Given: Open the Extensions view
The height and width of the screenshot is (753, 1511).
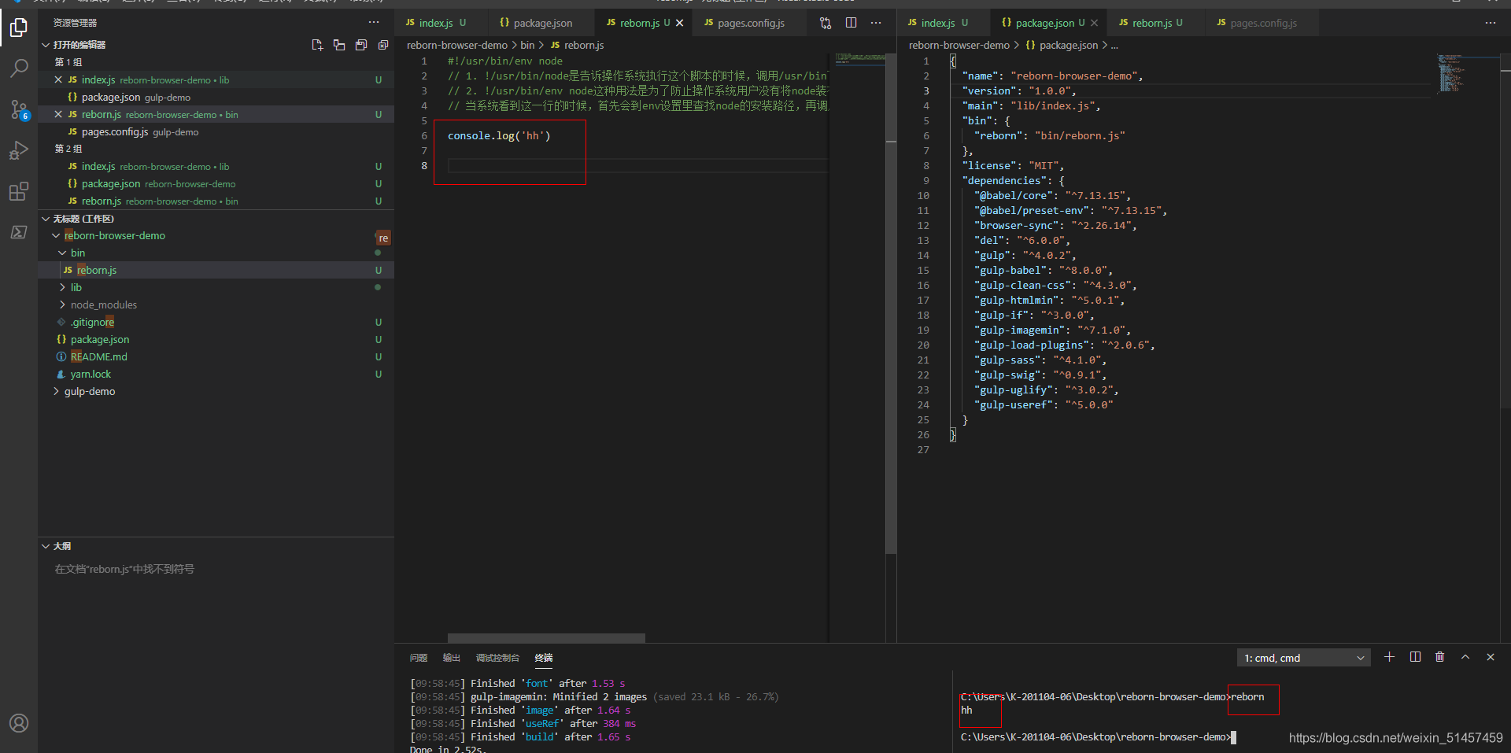Looking at the screenshot, I should [19, 191].
